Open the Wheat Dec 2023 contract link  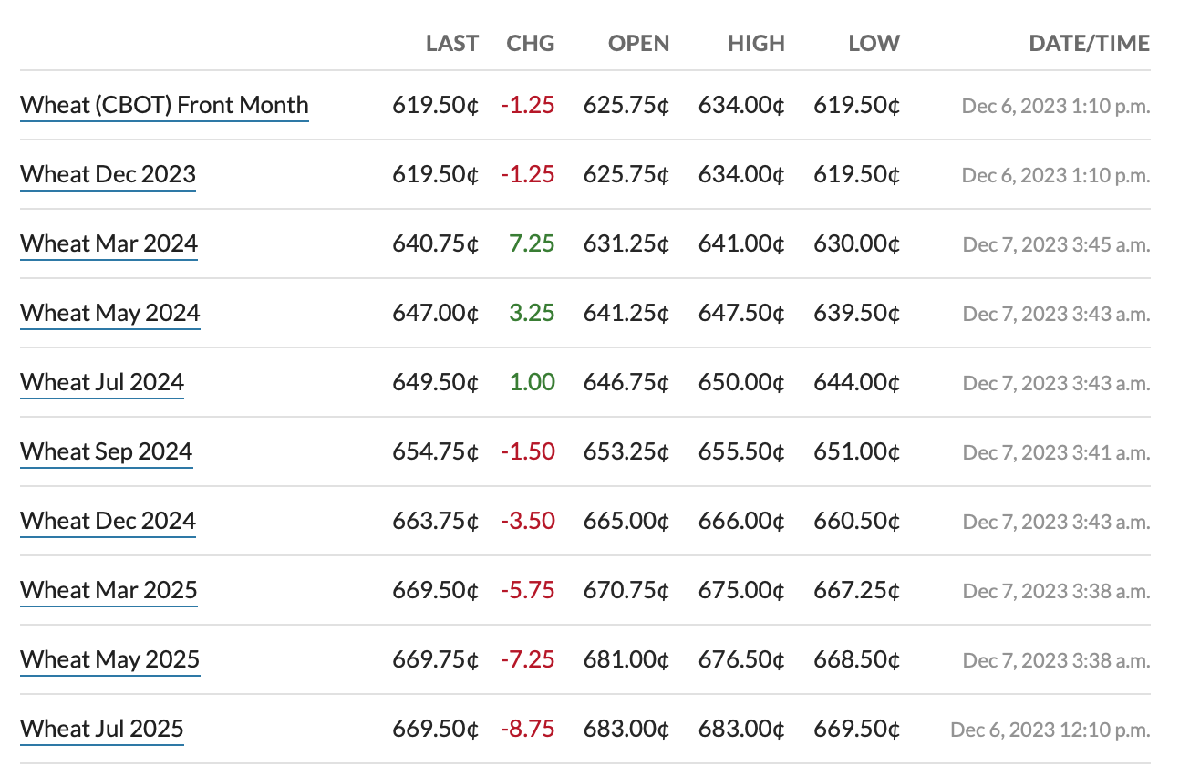[x=108, y=175]
